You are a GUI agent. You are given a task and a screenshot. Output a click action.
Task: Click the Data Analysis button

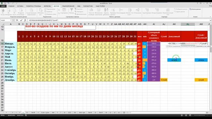pyautogui.click(x=195, y=9)
